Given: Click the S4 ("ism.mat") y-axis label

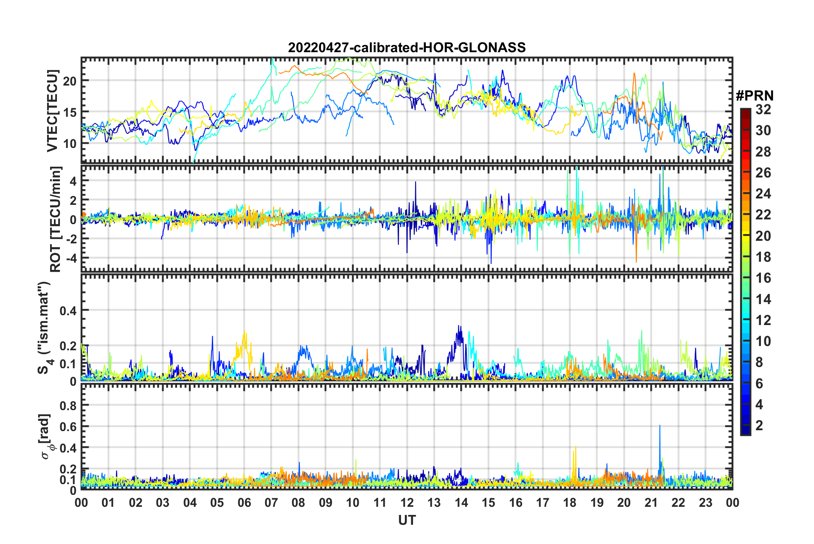Looking at the screenshot, I should pyautogui.click(x=45, y=328).
